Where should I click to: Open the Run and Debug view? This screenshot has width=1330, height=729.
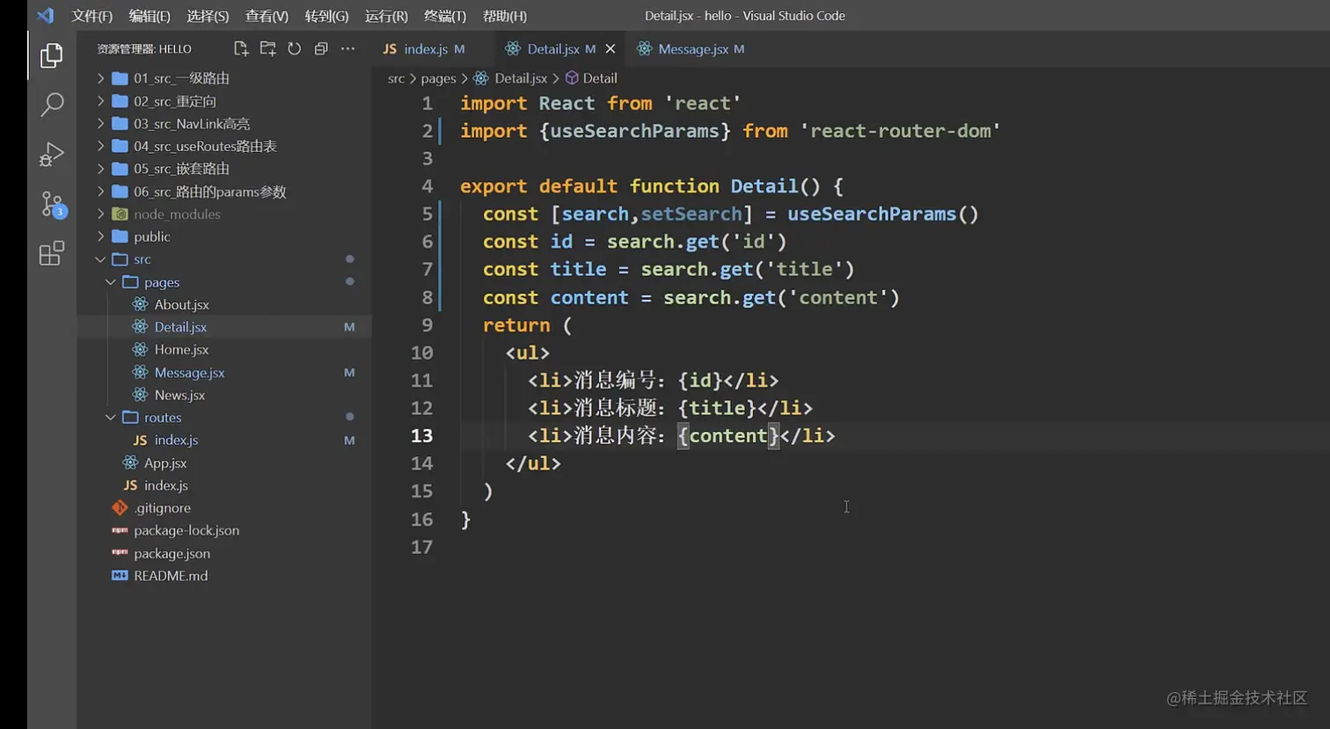[x=52, y=154]
